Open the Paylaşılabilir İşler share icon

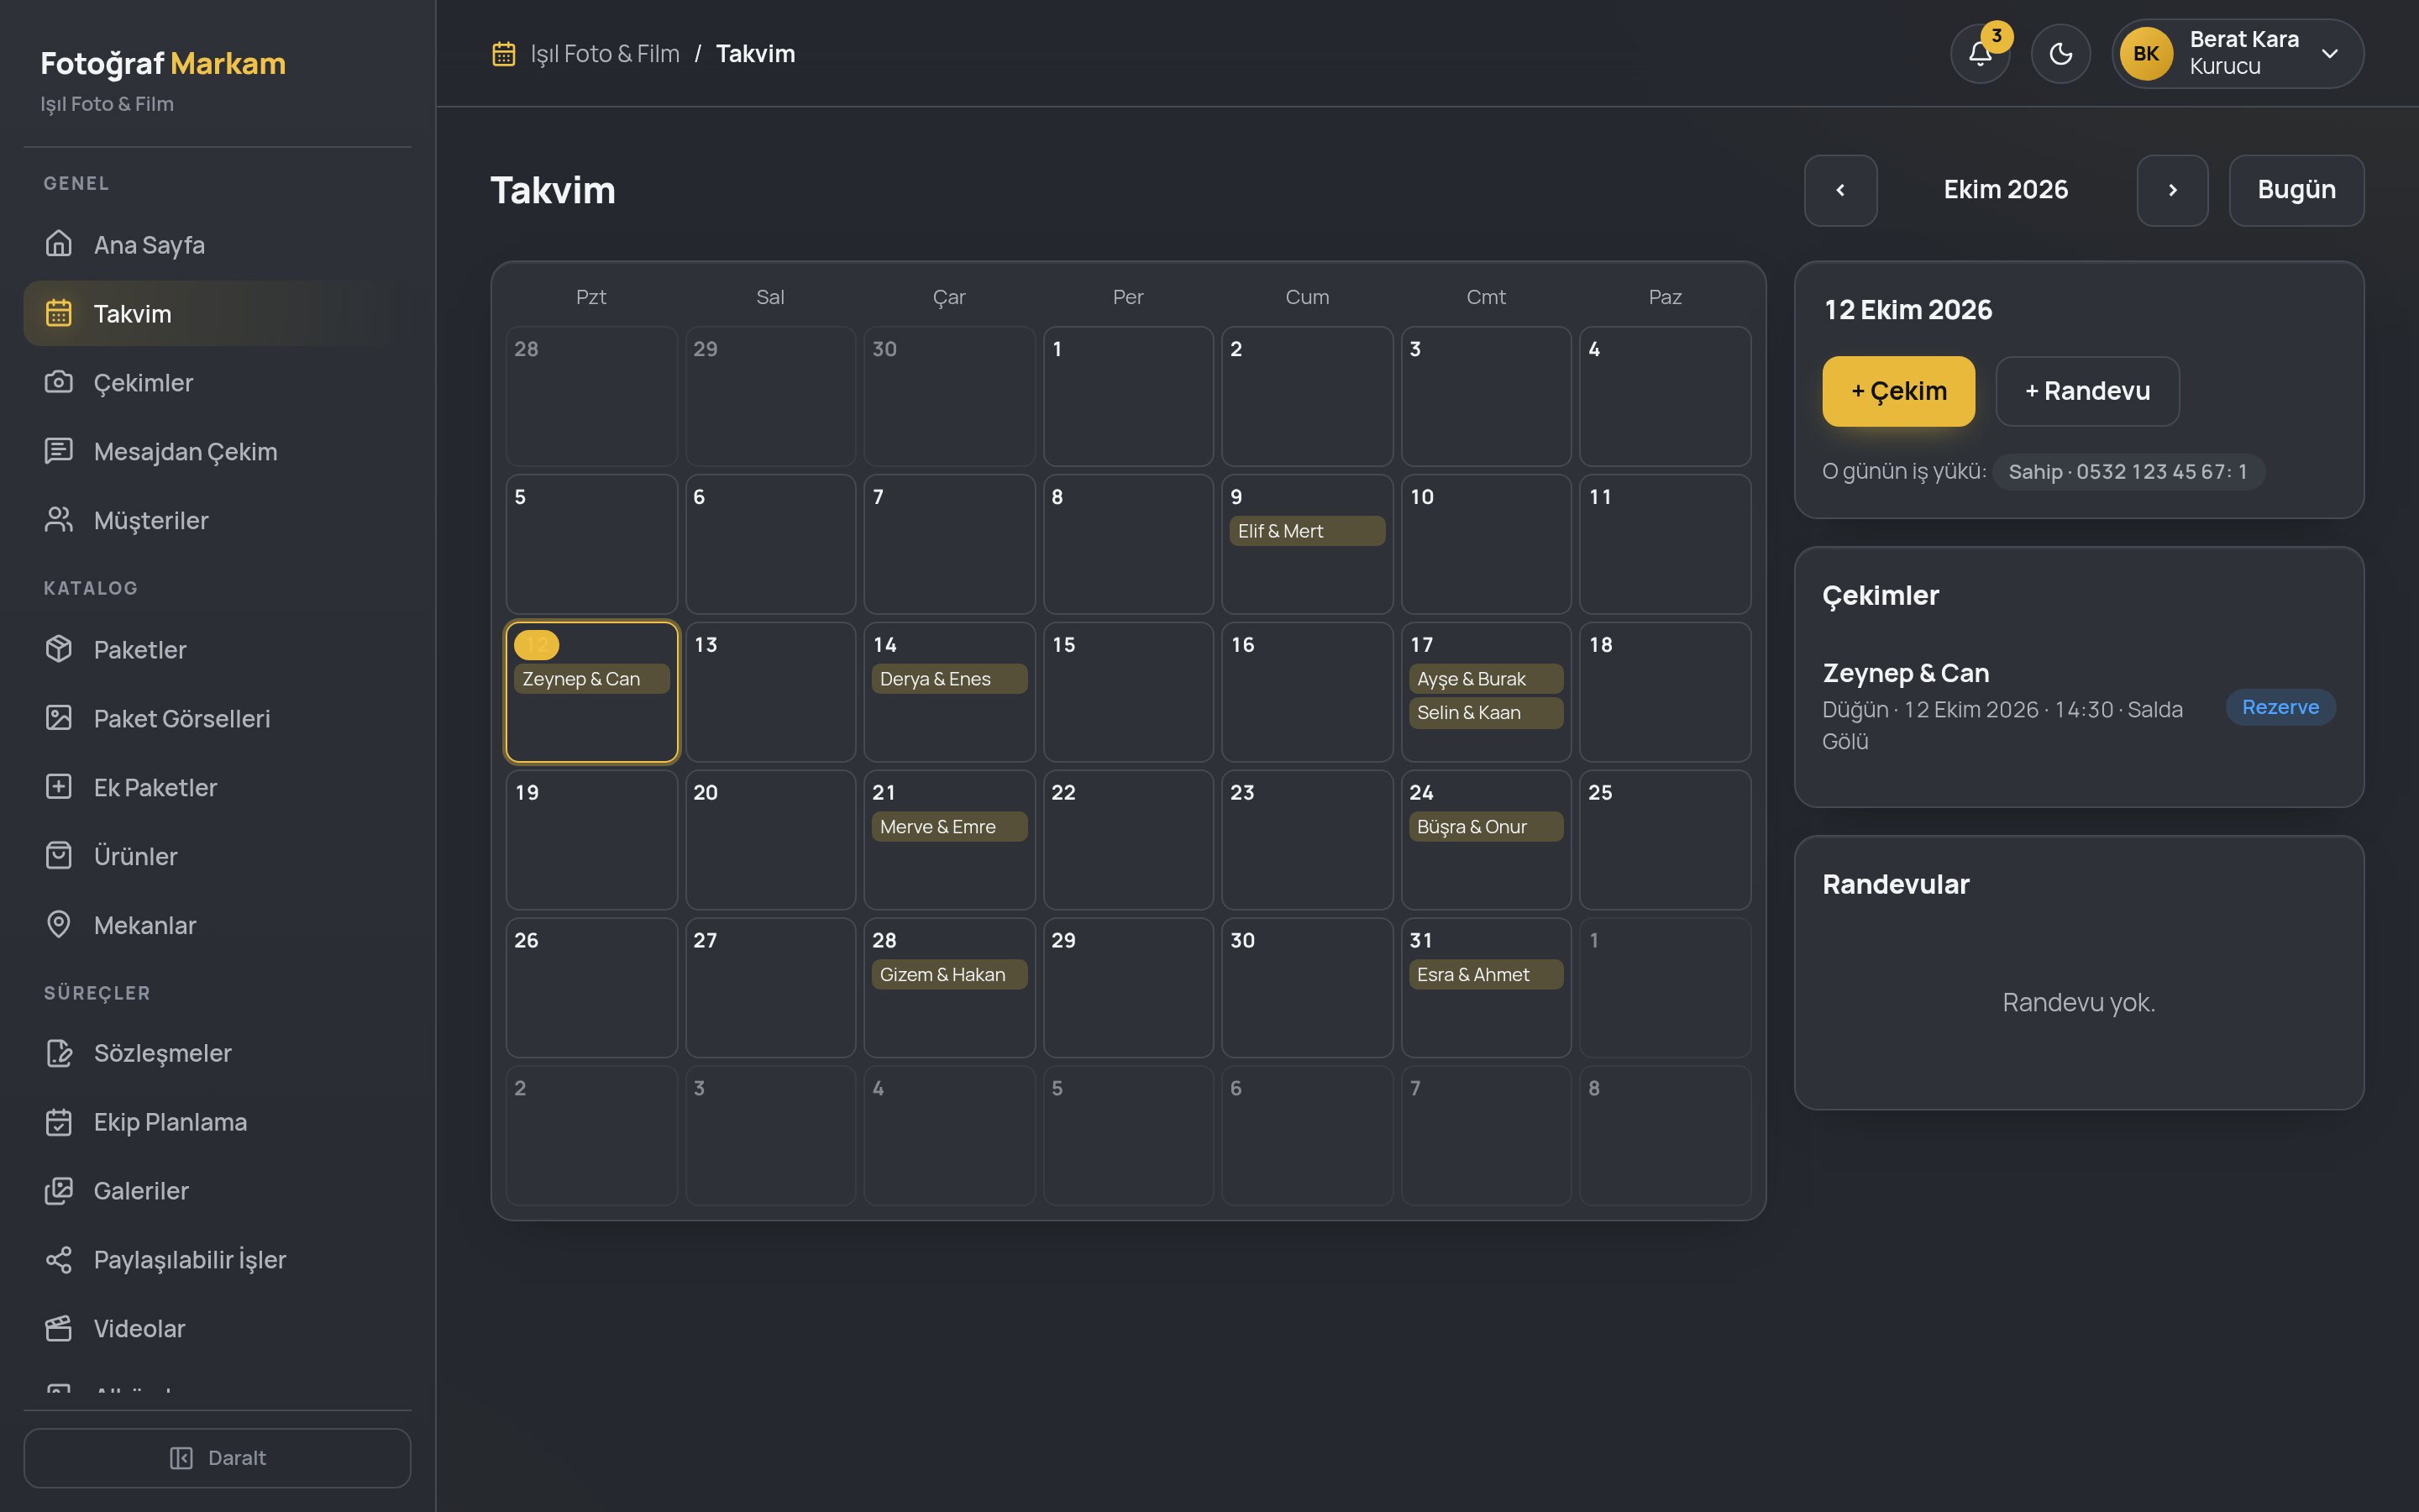pyautogui.click(x=59, y=1259)
